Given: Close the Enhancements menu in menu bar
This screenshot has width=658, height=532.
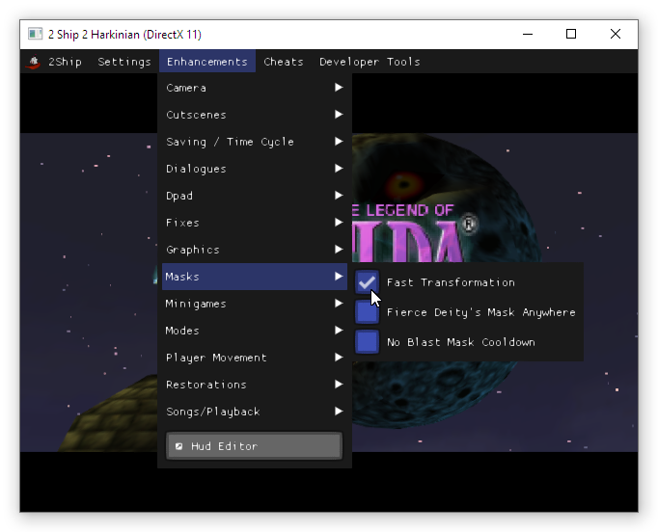Looking at the screenshot, I should point(207,62).
